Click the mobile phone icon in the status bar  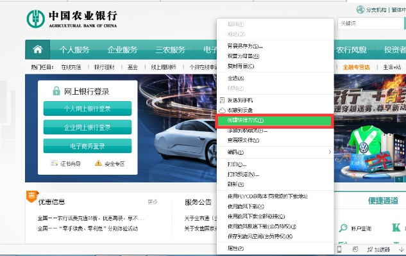339,249
